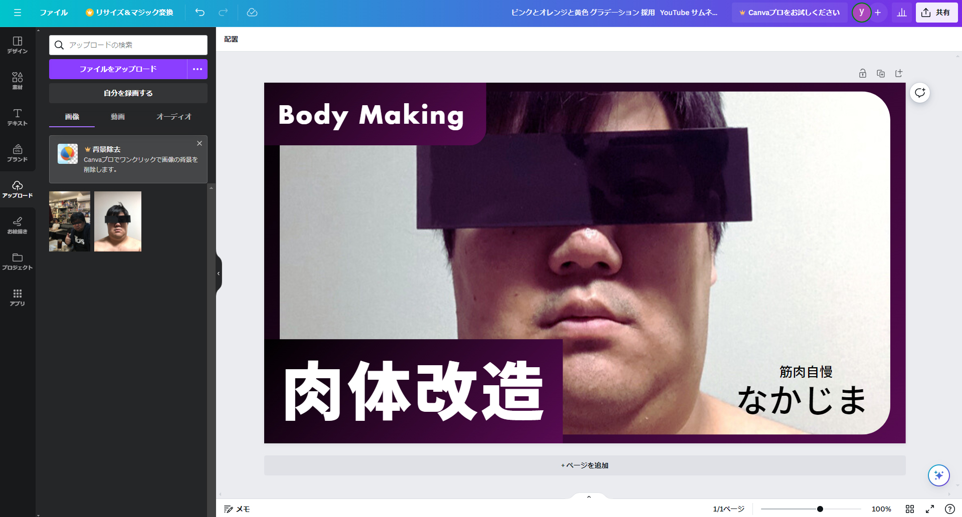Click the undo arrow icon
Screen dimensions: 962x517
(200, 13)
